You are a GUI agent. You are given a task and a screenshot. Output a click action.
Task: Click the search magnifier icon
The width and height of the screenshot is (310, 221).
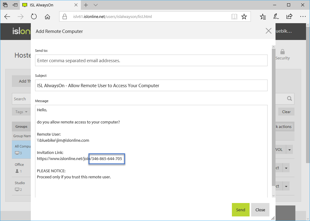[290, 98]
